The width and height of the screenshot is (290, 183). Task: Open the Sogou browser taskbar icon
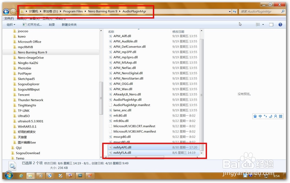click(50, 176)
